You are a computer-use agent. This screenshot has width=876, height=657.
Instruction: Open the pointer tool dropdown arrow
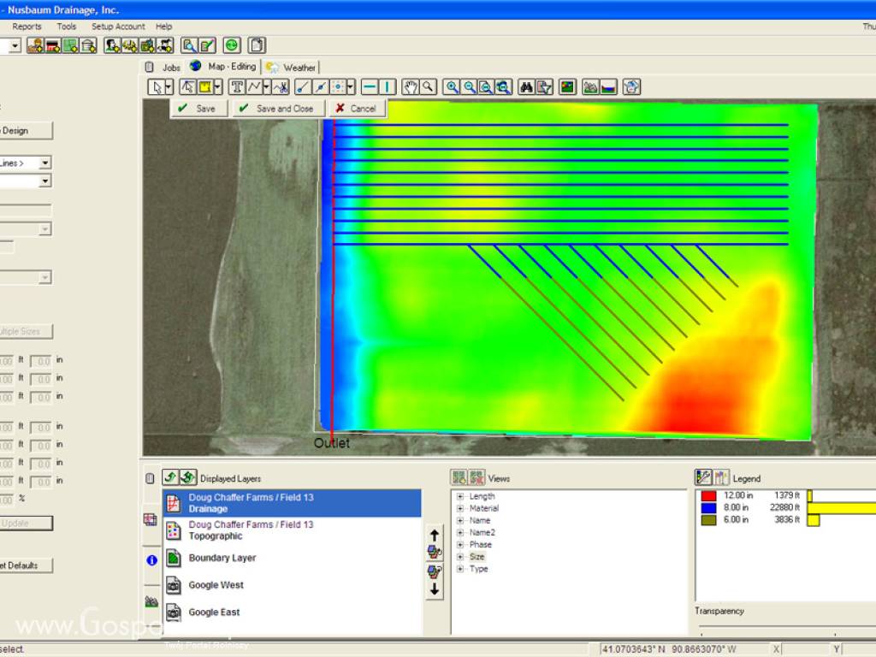tap(169, 87)
